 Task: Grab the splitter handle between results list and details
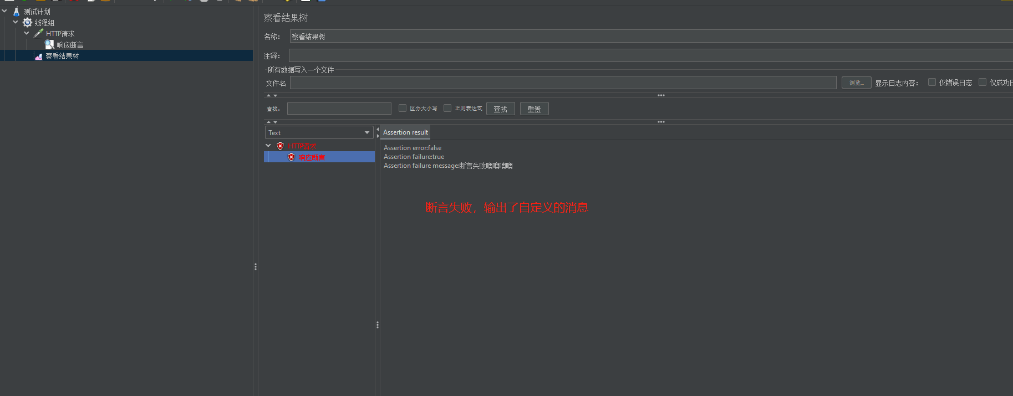pos(378,325)
